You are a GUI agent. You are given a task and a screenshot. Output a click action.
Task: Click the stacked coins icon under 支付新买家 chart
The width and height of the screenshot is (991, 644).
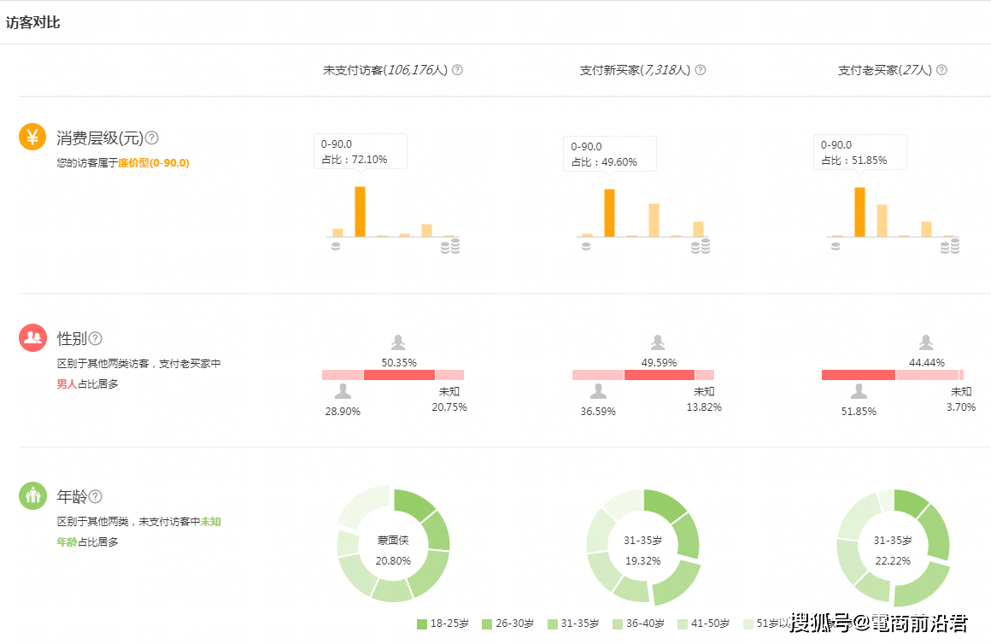[701, 247]
